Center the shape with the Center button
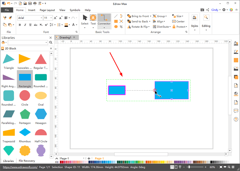The height and width of the screenshot is (171, 240). point(179,22)
